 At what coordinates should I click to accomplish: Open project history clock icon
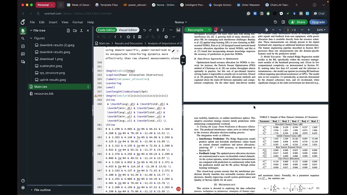[x=275, y=22]
